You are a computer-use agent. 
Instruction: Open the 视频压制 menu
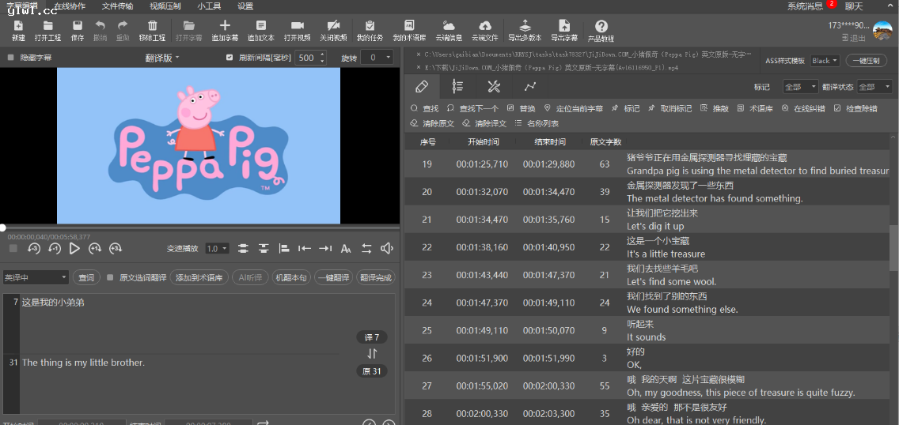click(x=165, y=6)
